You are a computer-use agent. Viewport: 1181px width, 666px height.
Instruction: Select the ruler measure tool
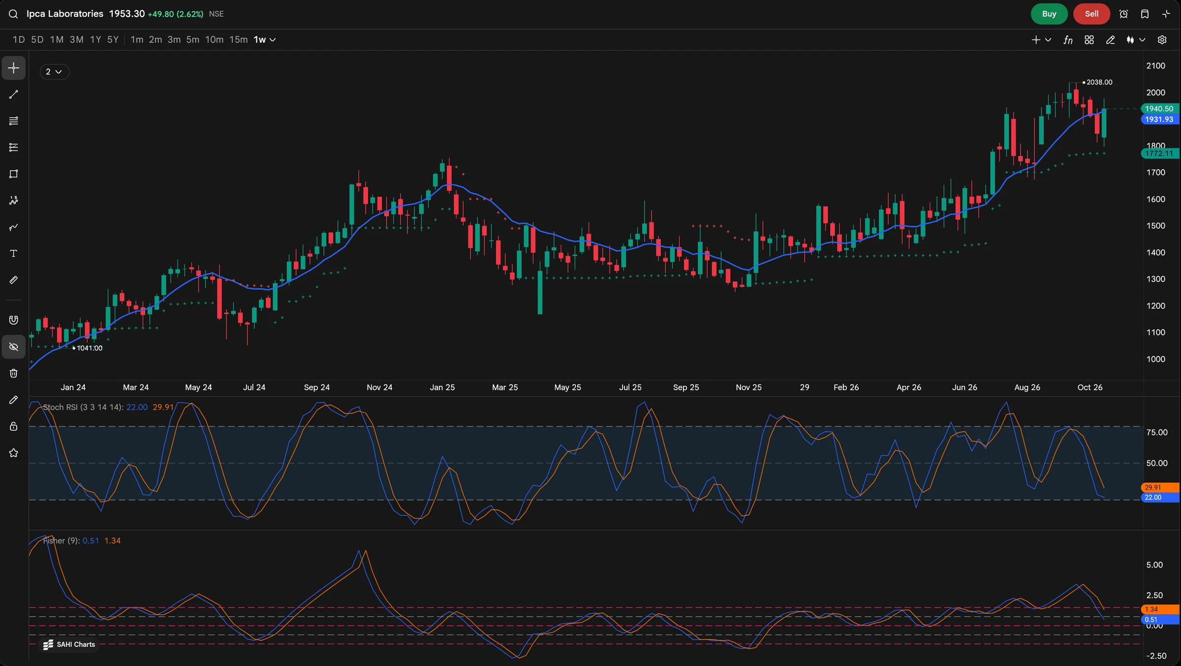coord(14,280)
